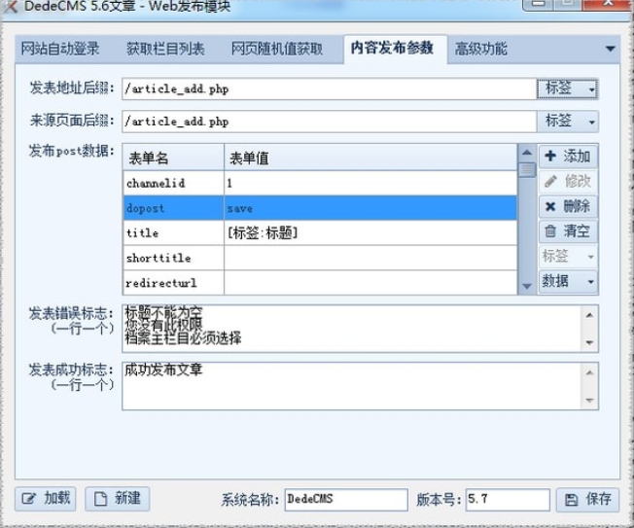
Task: Click inside the 发表成功标志 text area
Action: click(352, 386)
